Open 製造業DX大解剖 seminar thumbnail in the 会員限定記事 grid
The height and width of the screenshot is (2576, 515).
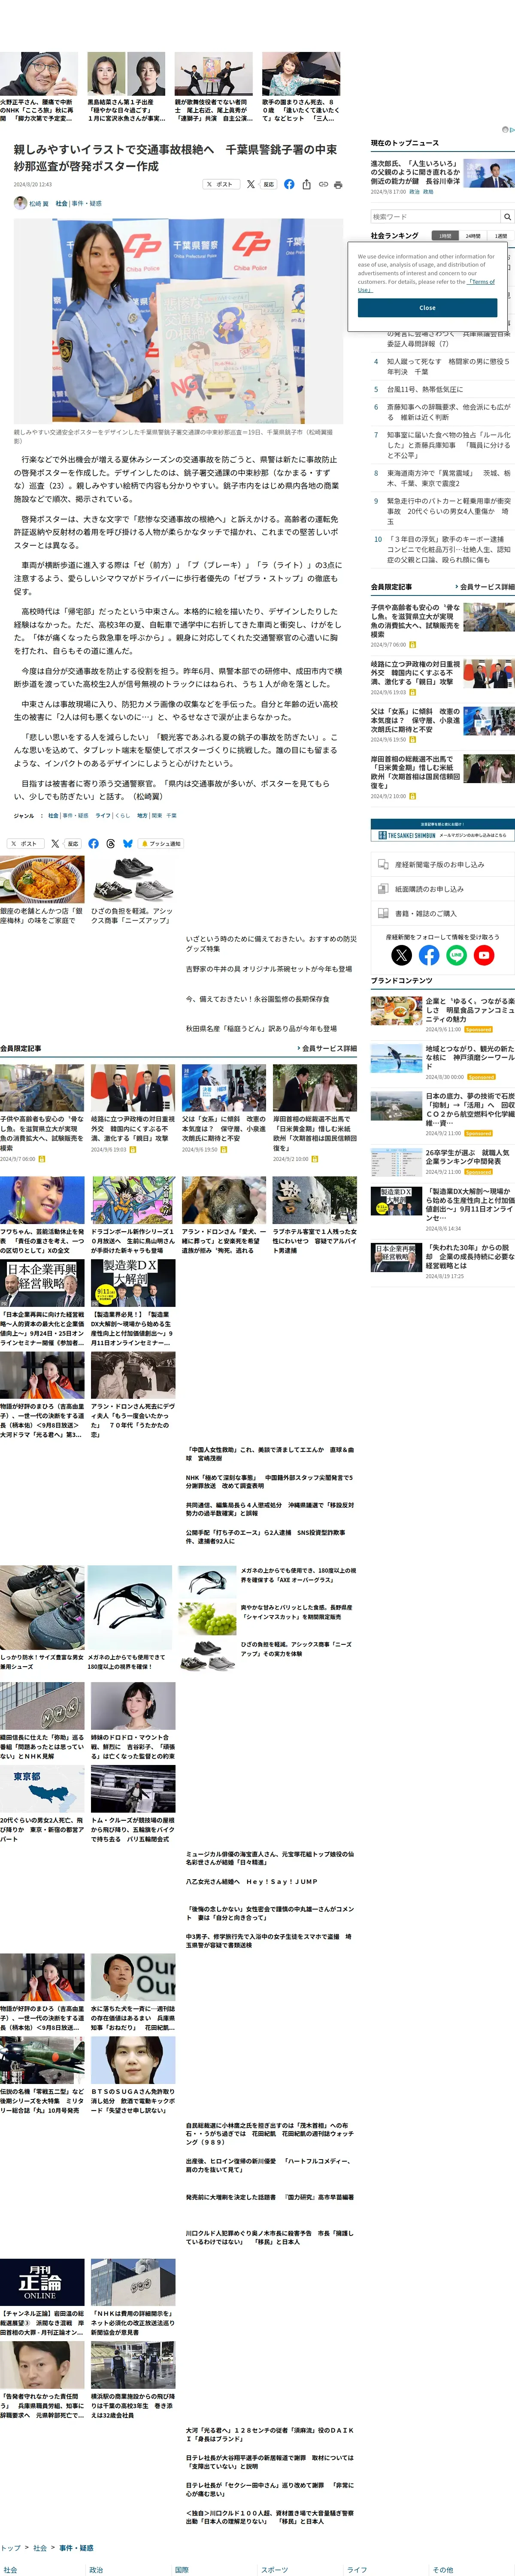tap(133, 1283)
